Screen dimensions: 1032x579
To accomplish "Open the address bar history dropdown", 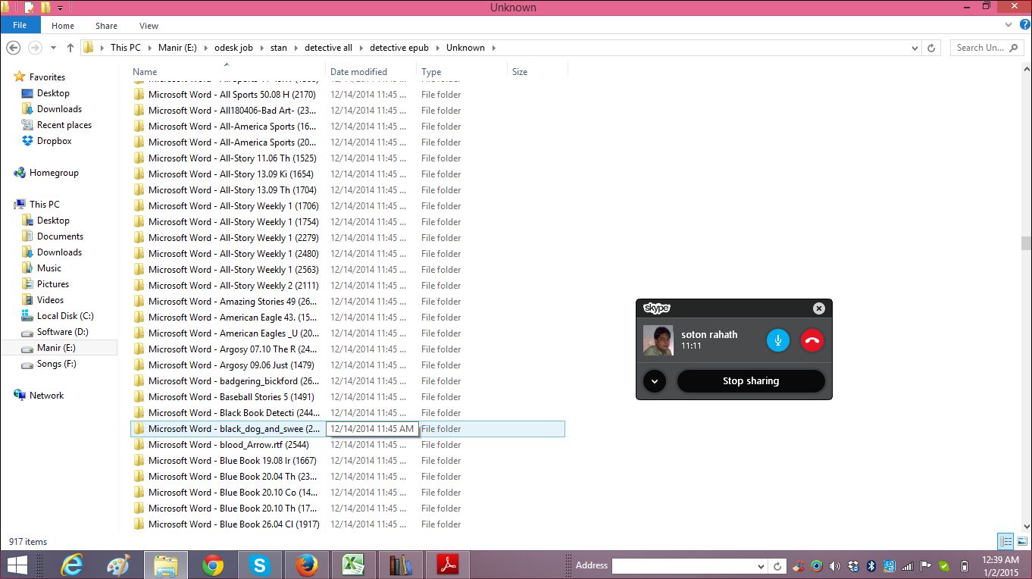I will pos(915,48).
